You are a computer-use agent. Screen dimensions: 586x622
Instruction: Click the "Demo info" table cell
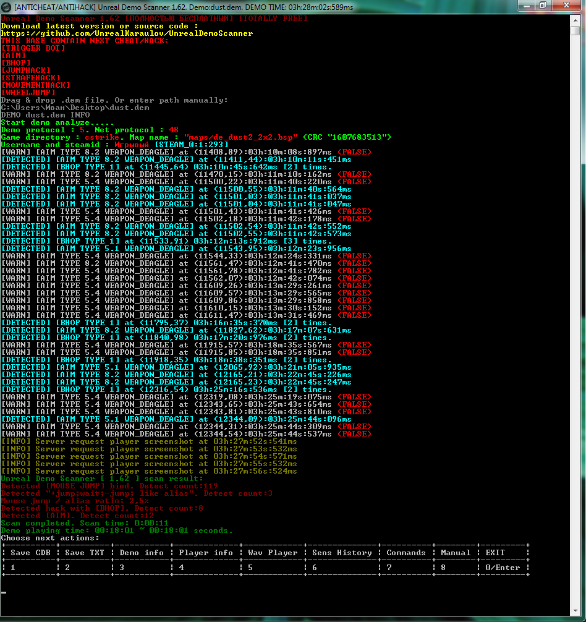point(142,553)
